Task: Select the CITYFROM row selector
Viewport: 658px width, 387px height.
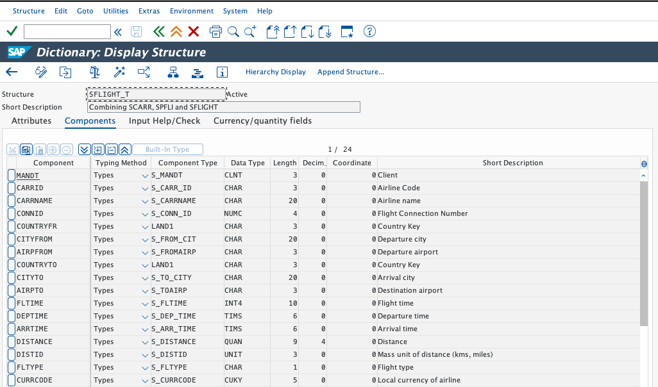Action: (x=12, y=239)
